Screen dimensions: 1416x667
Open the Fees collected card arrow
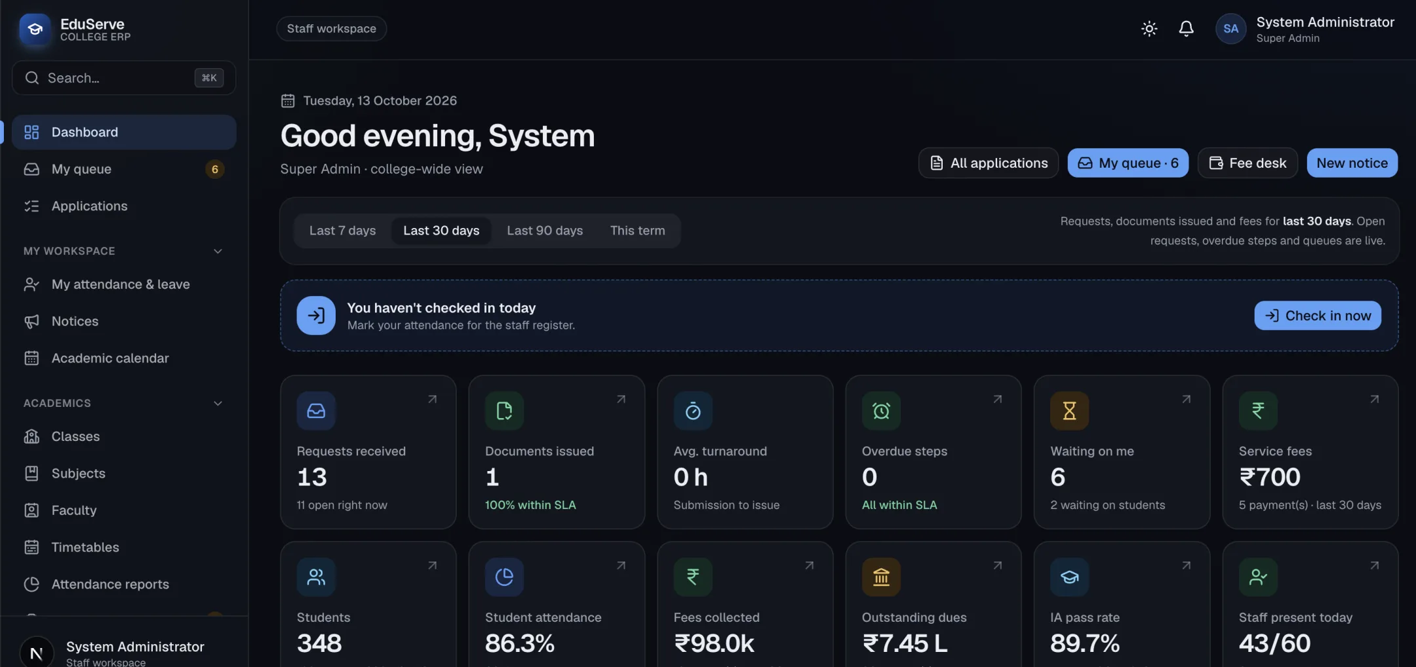[x=809, y=565]
